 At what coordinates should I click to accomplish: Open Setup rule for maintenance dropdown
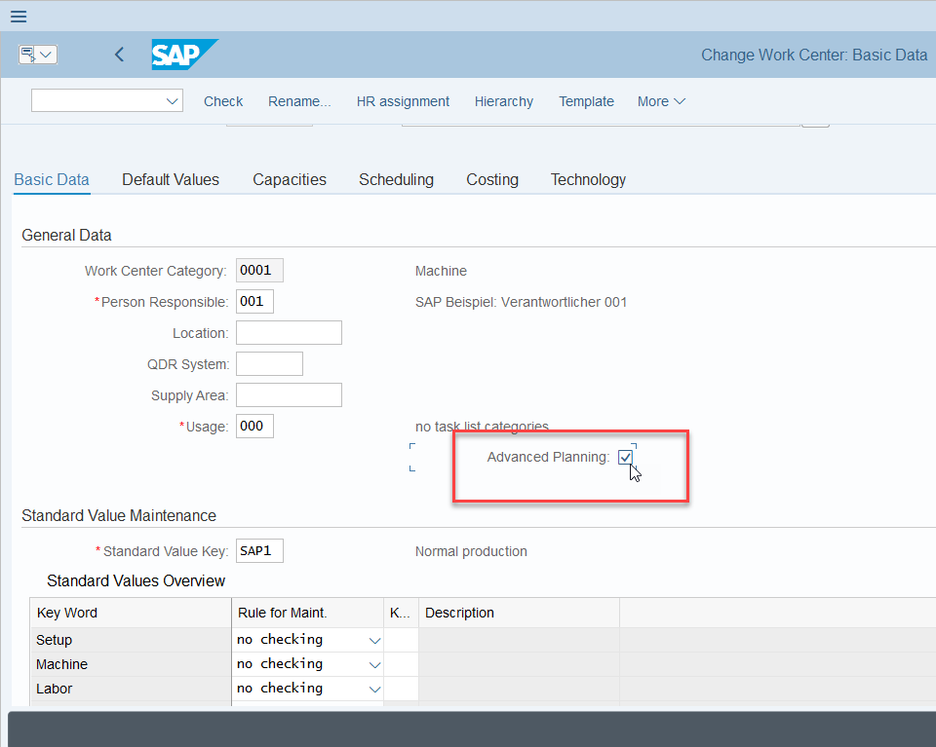(x=374, y=640)
